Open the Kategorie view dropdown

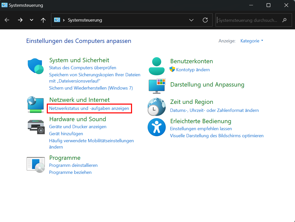pos(251,41)
